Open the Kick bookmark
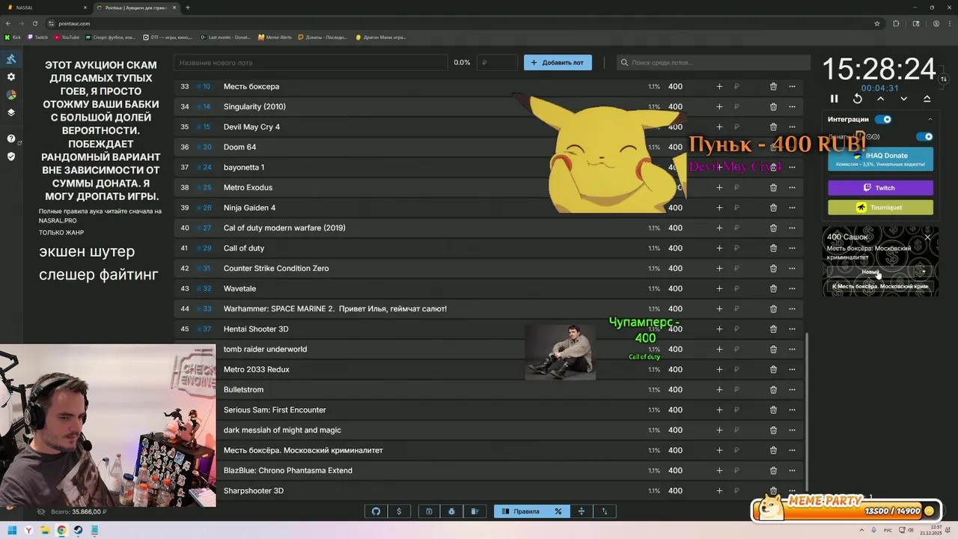Screen dimensions: 958x539 click(13, 37)
